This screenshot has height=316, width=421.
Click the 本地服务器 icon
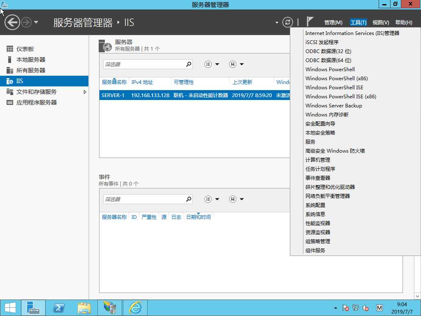10,60
